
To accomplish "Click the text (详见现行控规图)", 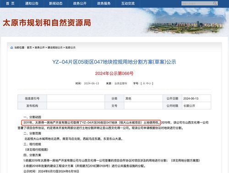I will (36, 150).
